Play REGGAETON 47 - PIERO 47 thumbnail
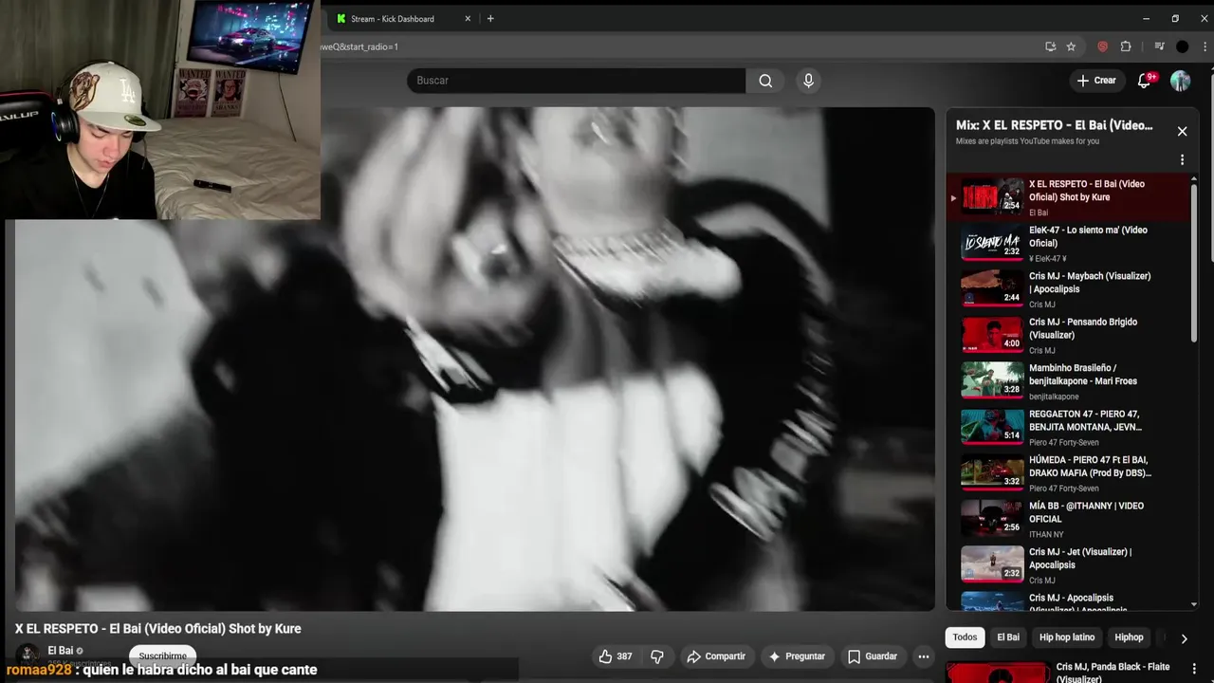This screenshot has height=683, width=1214. (992, 426)
